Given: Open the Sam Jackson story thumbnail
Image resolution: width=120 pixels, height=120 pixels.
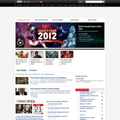Looking at the screenshot, I should click(x=22, y=91).
